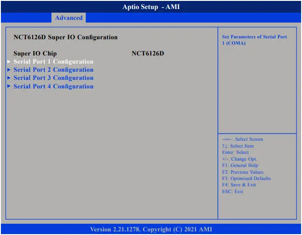The width and height of the screenshot is (302, 235).
Task: Click the Enter: Select key hint
Action: 235,152
